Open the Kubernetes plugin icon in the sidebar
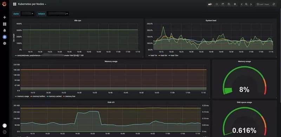 tap(5, 37)
